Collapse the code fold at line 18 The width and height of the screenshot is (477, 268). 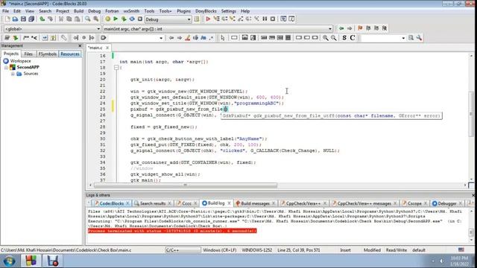coord(116,68)
